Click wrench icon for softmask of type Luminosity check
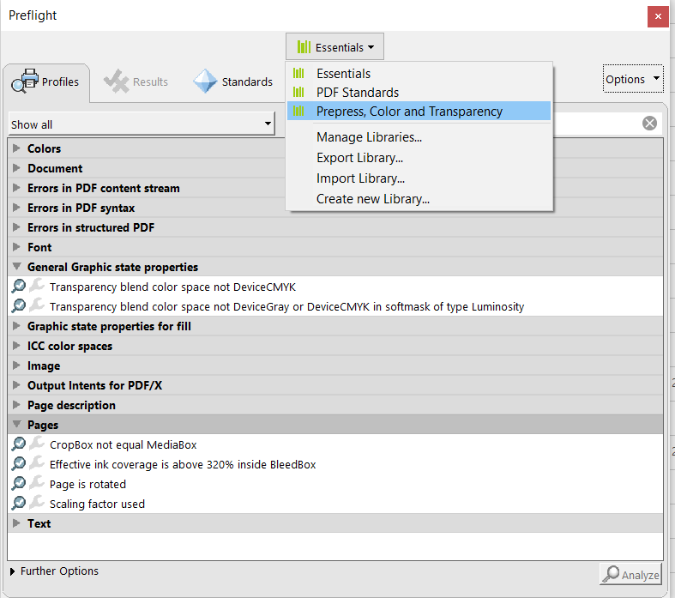 pyautogui.click(x=37, y=305)
